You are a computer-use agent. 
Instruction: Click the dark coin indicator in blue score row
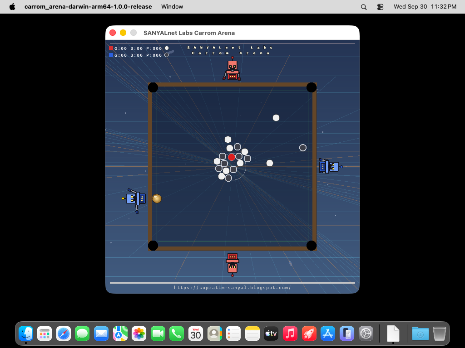(167, 55)
